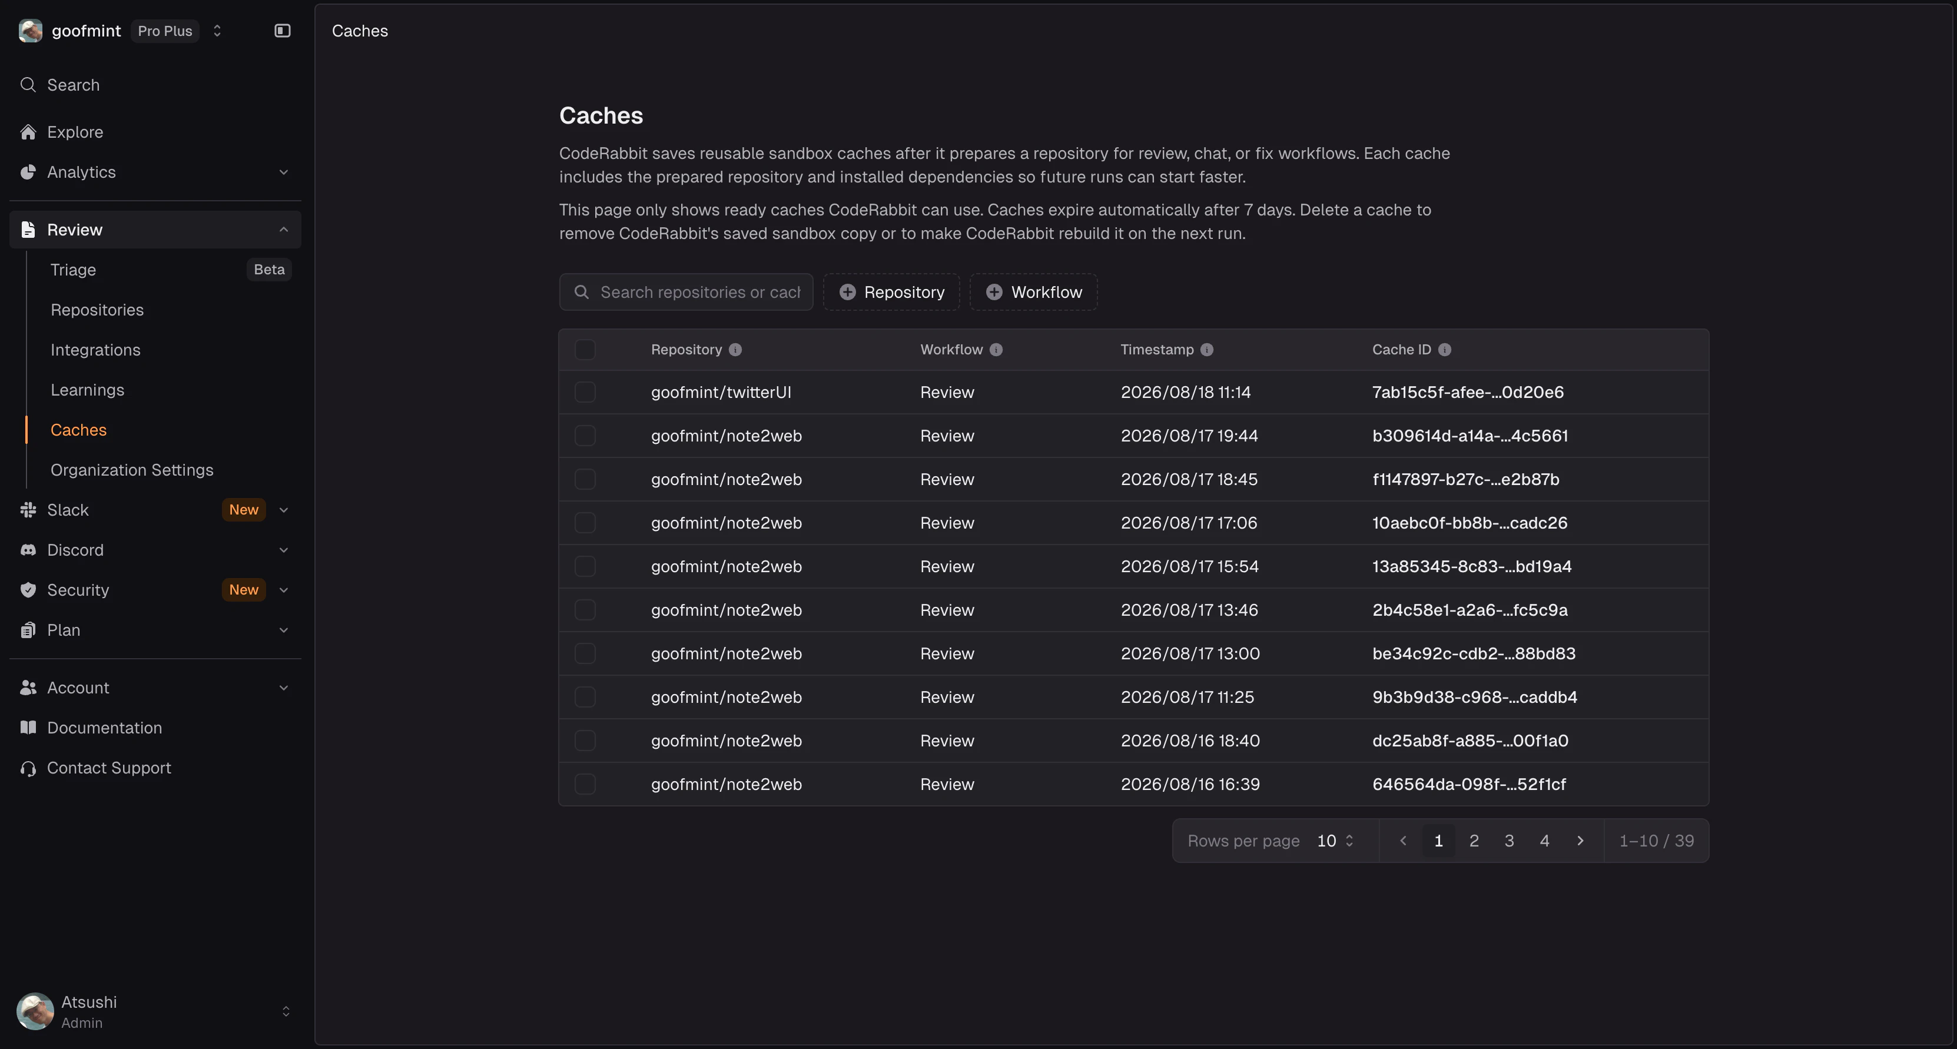Open the rows per page dropdown

(x=1335, y=841)
